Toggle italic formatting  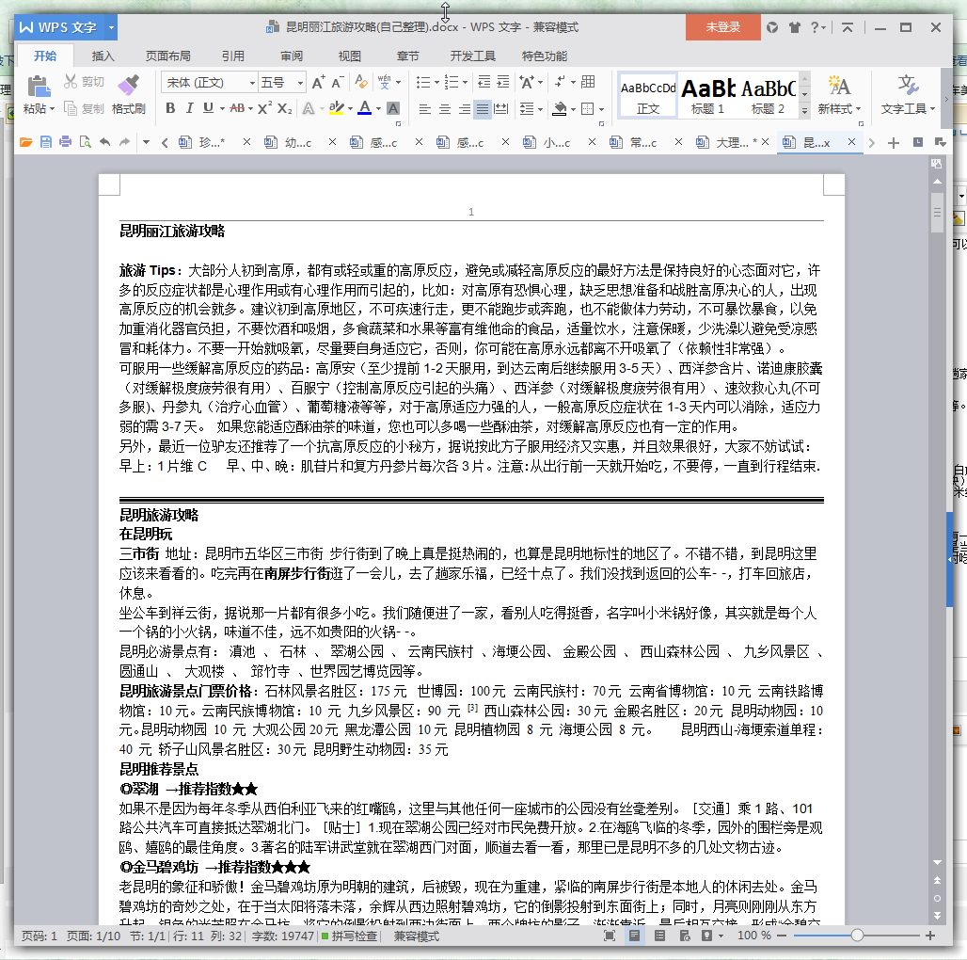tap(189, 108)
